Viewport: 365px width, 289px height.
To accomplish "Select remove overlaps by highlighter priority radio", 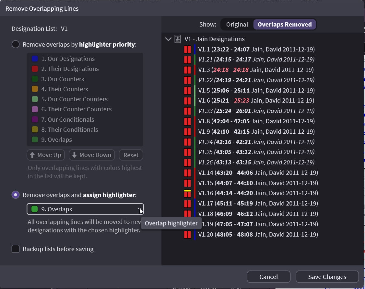I will (16, 44).
